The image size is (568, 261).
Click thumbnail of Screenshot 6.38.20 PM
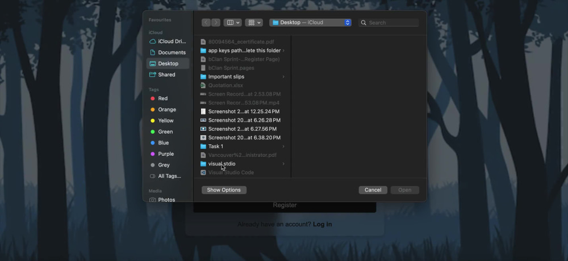tap(203, 138)
